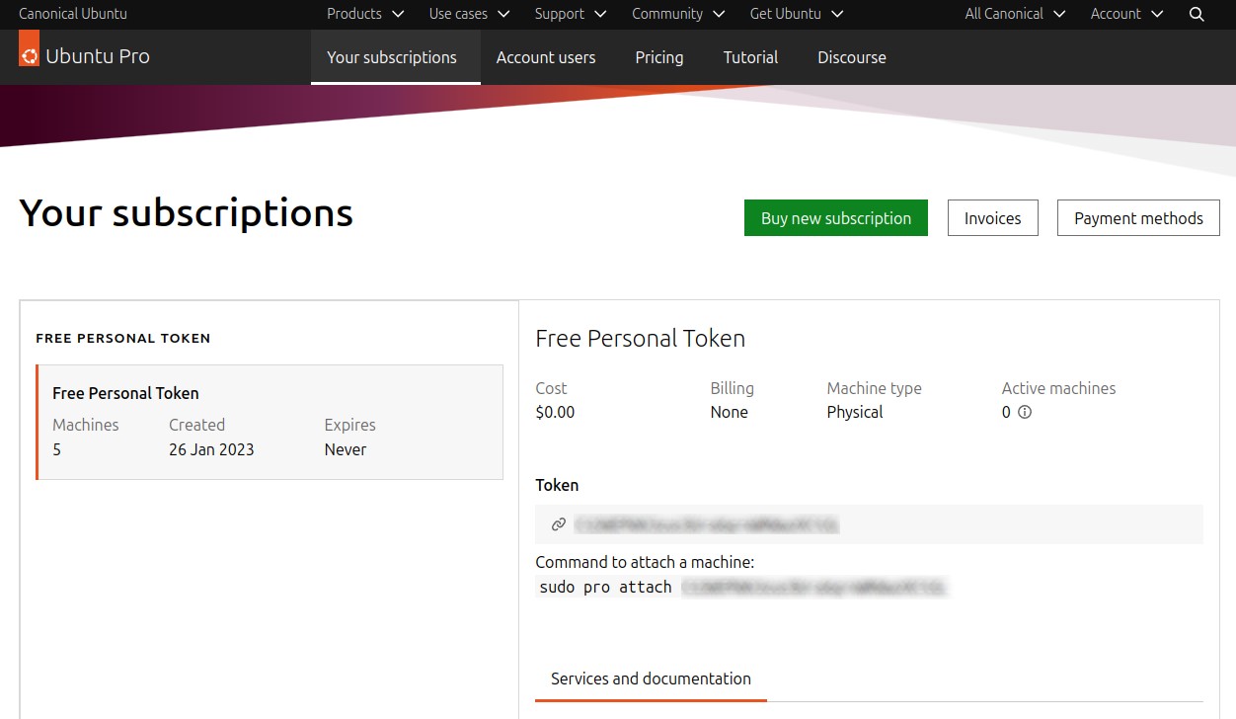Click the search magnifier icon
This screenshot has height=719, width=1236.
[x=1197, y=14]
